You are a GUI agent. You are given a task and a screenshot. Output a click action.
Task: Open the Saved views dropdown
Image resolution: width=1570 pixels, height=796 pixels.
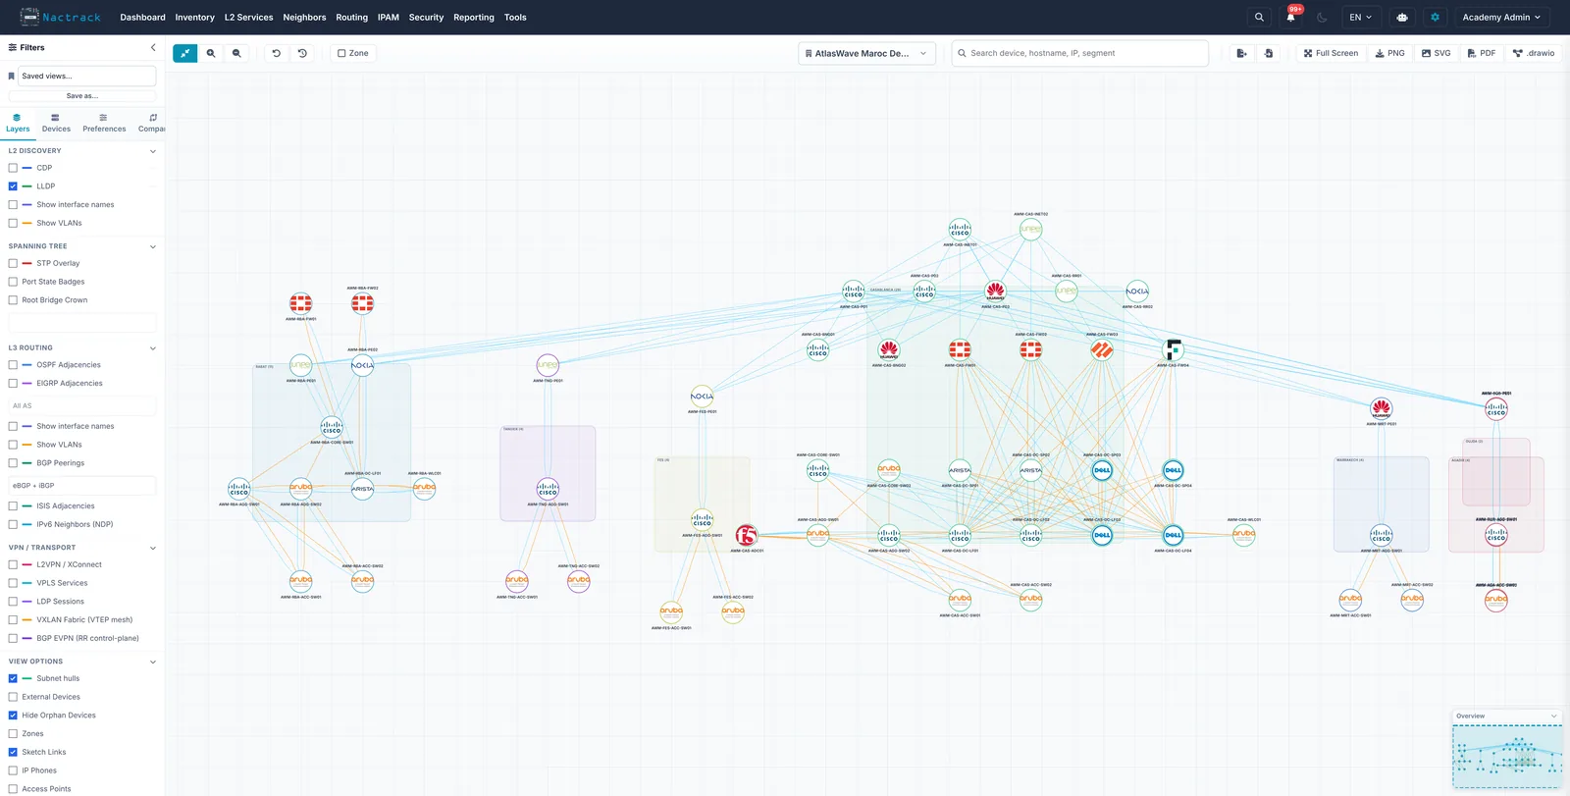tap(86, 76)
